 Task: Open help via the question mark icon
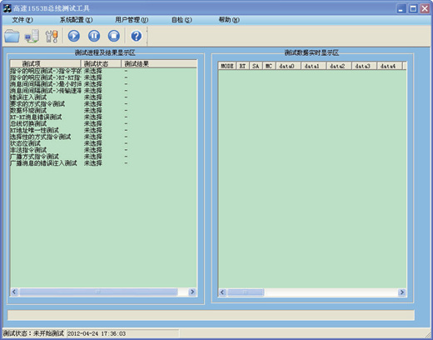136,36
